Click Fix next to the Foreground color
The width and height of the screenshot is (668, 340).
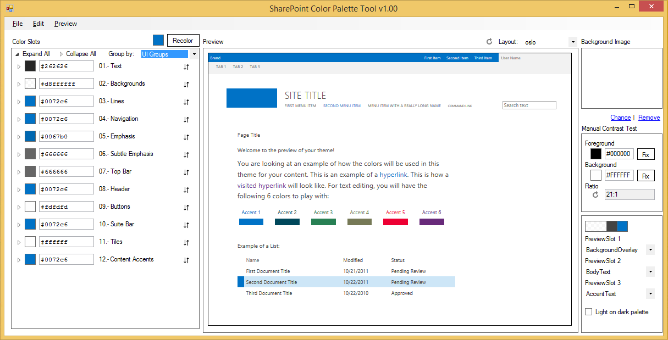click(646, 154)
